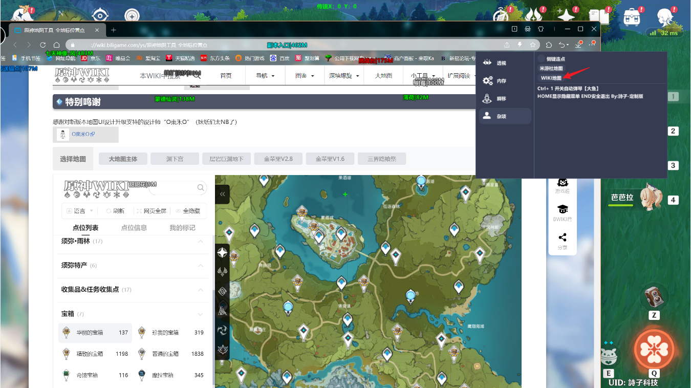Viewport: 691px width, 388px height.
Task: Toggle 普通的宝箱 markers
Action: pyautogui.click(x=171, y=354)
